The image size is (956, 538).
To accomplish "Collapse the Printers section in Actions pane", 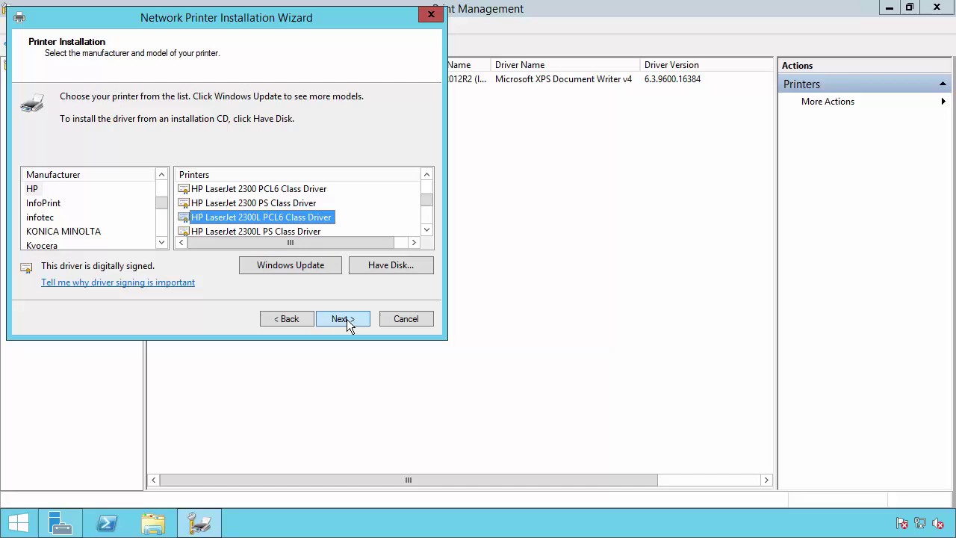I will click(943, 84).
